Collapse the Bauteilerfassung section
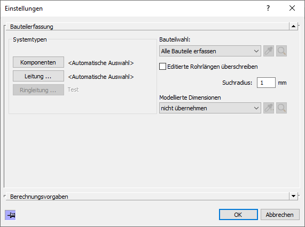The width and height of the screenshot is (305, 227). pyautogui.click(x=293, y=26)
